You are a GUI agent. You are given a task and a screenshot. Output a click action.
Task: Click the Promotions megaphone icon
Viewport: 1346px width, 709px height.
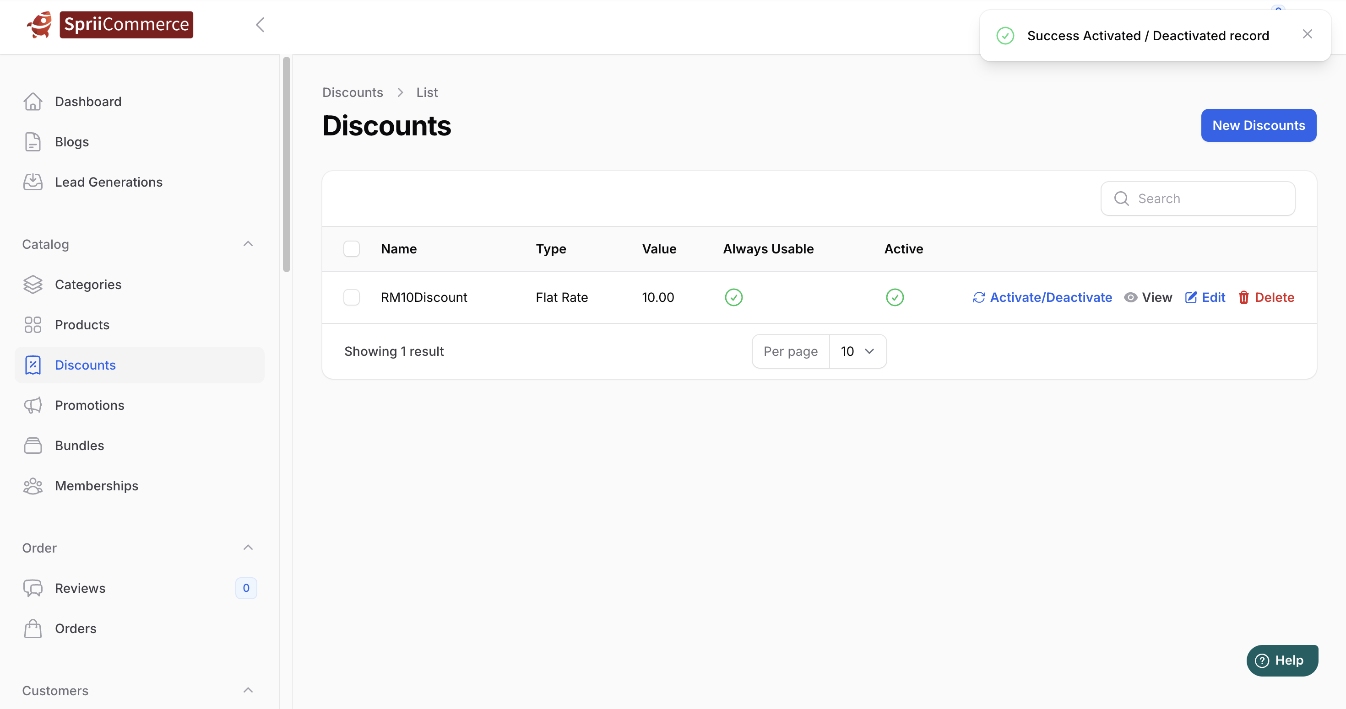(x=33, y=405)
